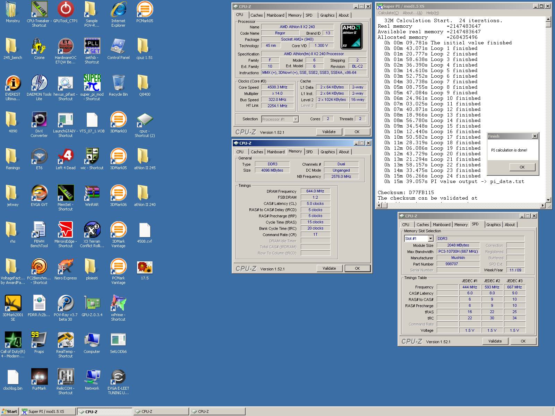Click the Core Speed value field
Image resolution: width=555 pixels, height=416 pixels.
pyautogui.click(x=277, y=87)
